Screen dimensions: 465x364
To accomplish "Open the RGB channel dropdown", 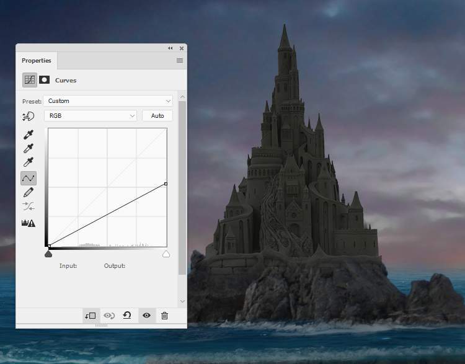I will click(91, 116).
